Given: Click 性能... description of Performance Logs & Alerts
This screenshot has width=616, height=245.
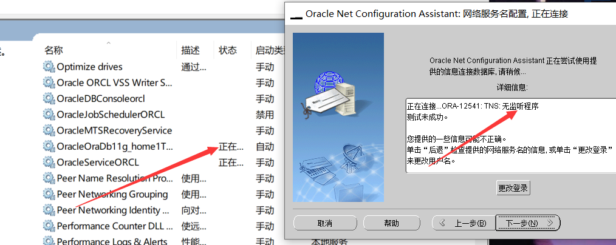Looking at the screenshot, I should point(194,242).
